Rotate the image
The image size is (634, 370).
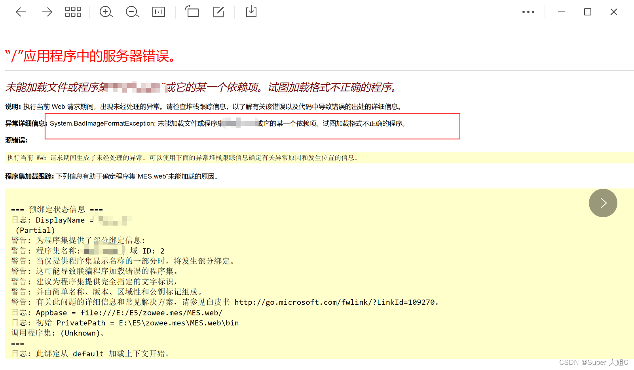click(x=192, y=12)
